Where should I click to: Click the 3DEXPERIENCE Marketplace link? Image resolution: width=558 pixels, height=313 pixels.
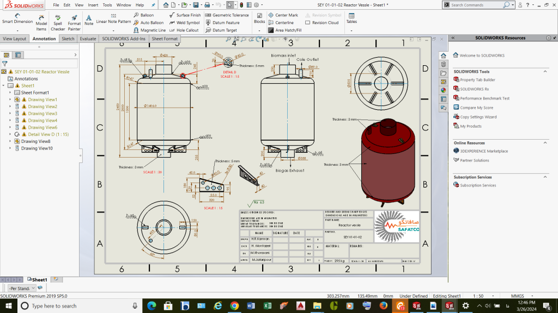(484, 151)
